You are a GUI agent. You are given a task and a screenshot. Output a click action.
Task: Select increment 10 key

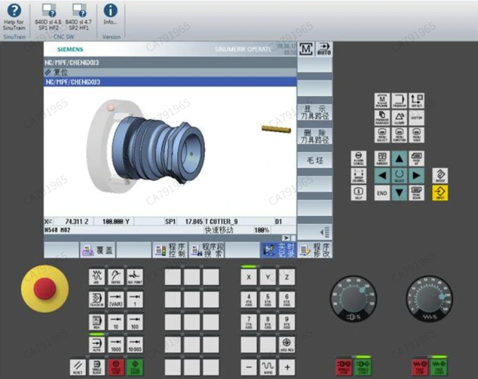pyautogui.click(x=116, y=322)
